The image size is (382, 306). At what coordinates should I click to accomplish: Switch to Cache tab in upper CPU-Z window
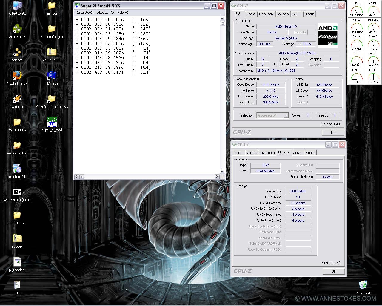(251, 14)
